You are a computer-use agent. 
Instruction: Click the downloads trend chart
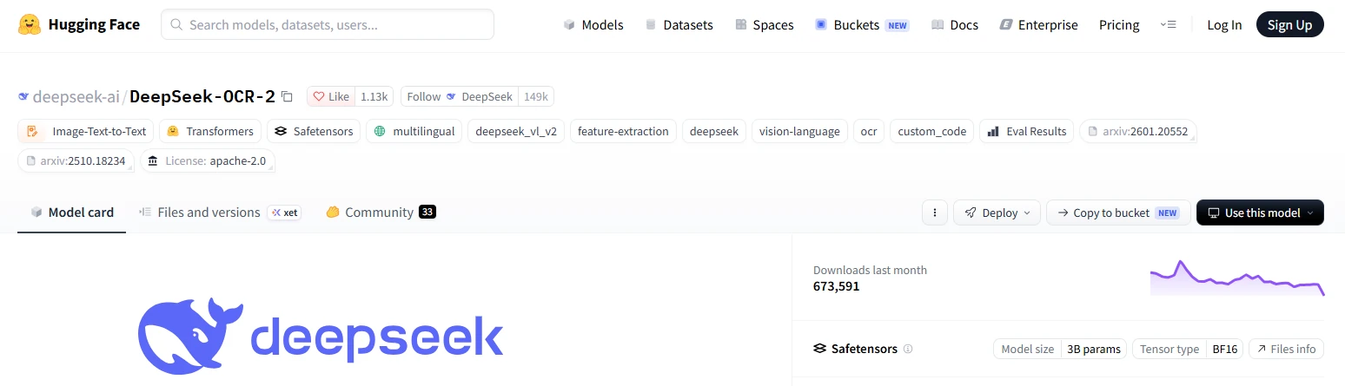click(1237, 278)
